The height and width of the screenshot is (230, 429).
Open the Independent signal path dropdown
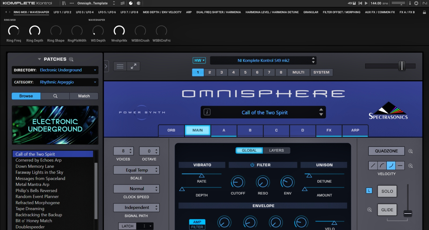tap(136, 208)
